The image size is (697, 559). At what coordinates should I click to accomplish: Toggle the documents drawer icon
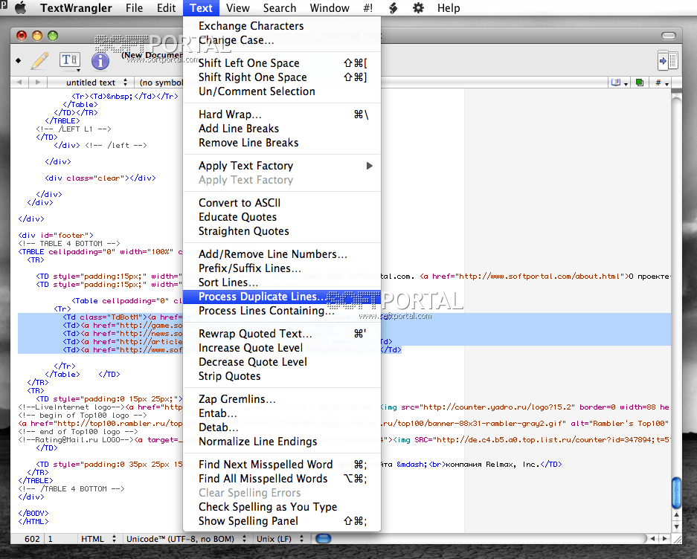tap(667, 60)
